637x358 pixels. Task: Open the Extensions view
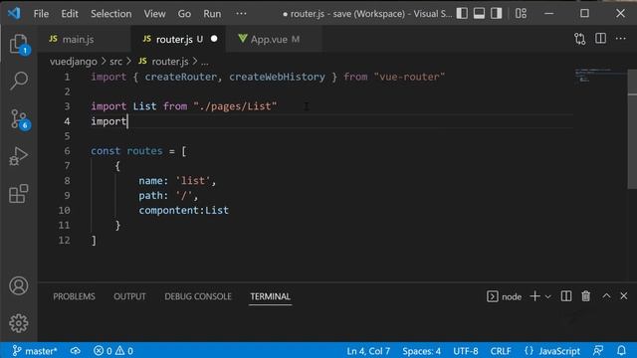[x=19, y=193]
